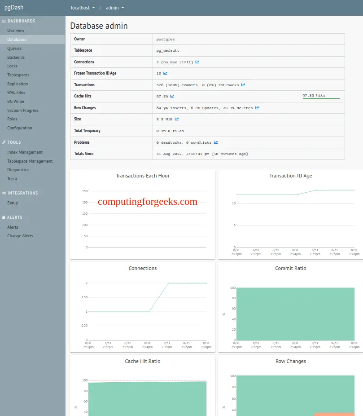
Task: Open chart icon next to Frozen Transaction ID Age
Action: [165, 73]
